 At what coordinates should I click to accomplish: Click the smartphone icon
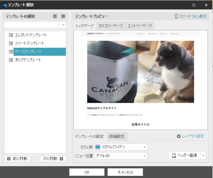click(x=176, y=16)
